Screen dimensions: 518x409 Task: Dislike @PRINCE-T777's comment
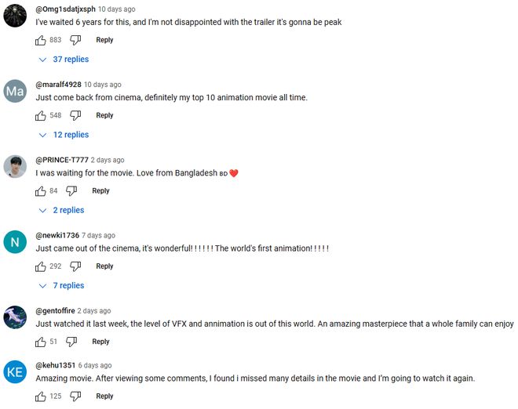click(71, 190)
